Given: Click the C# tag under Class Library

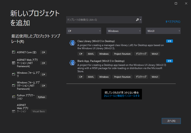Looking at the screenshot, I should coord(81,54).
